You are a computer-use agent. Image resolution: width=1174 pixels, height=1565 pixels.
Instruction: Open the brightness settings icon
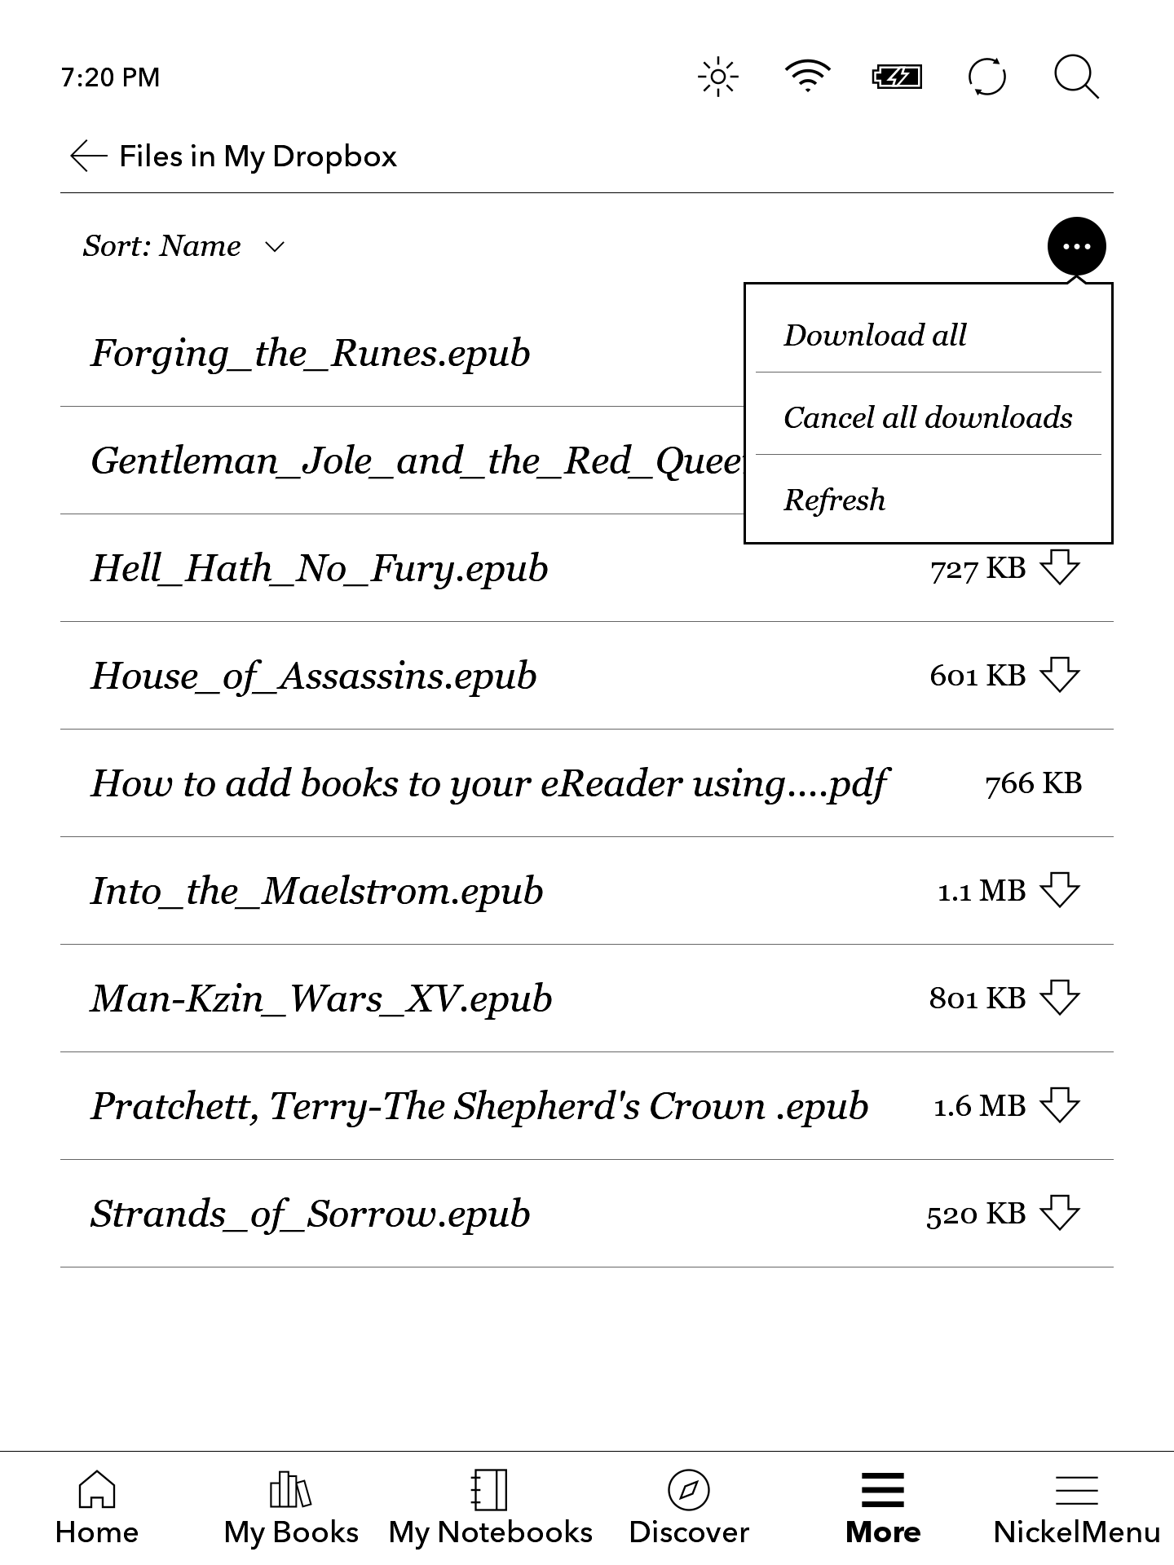pyautogui.click(x=717, y=77)
